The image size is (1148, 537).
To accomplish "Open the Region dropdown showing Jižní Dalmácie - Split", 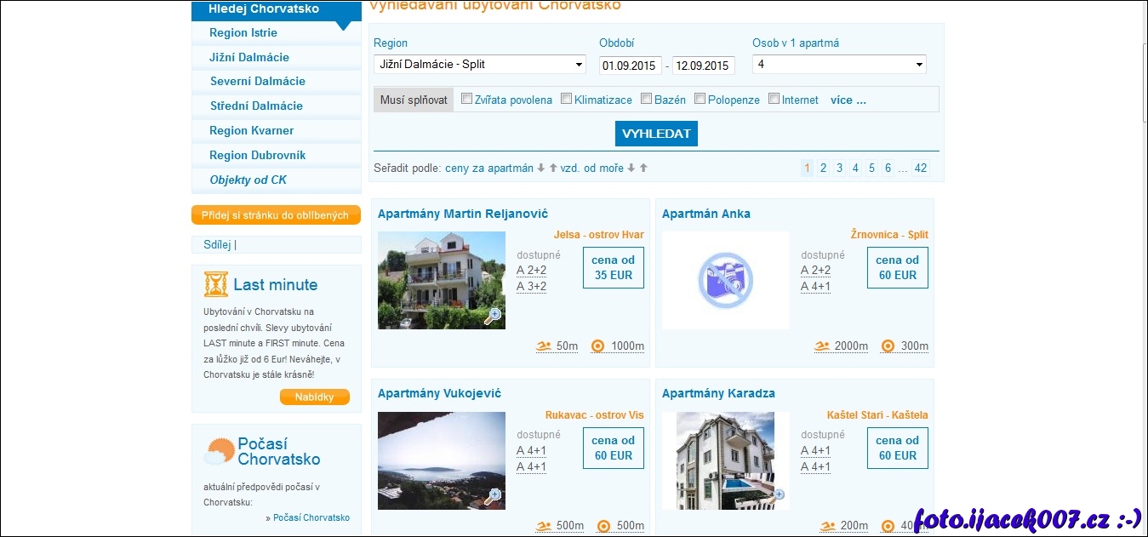I will (480, 65).
